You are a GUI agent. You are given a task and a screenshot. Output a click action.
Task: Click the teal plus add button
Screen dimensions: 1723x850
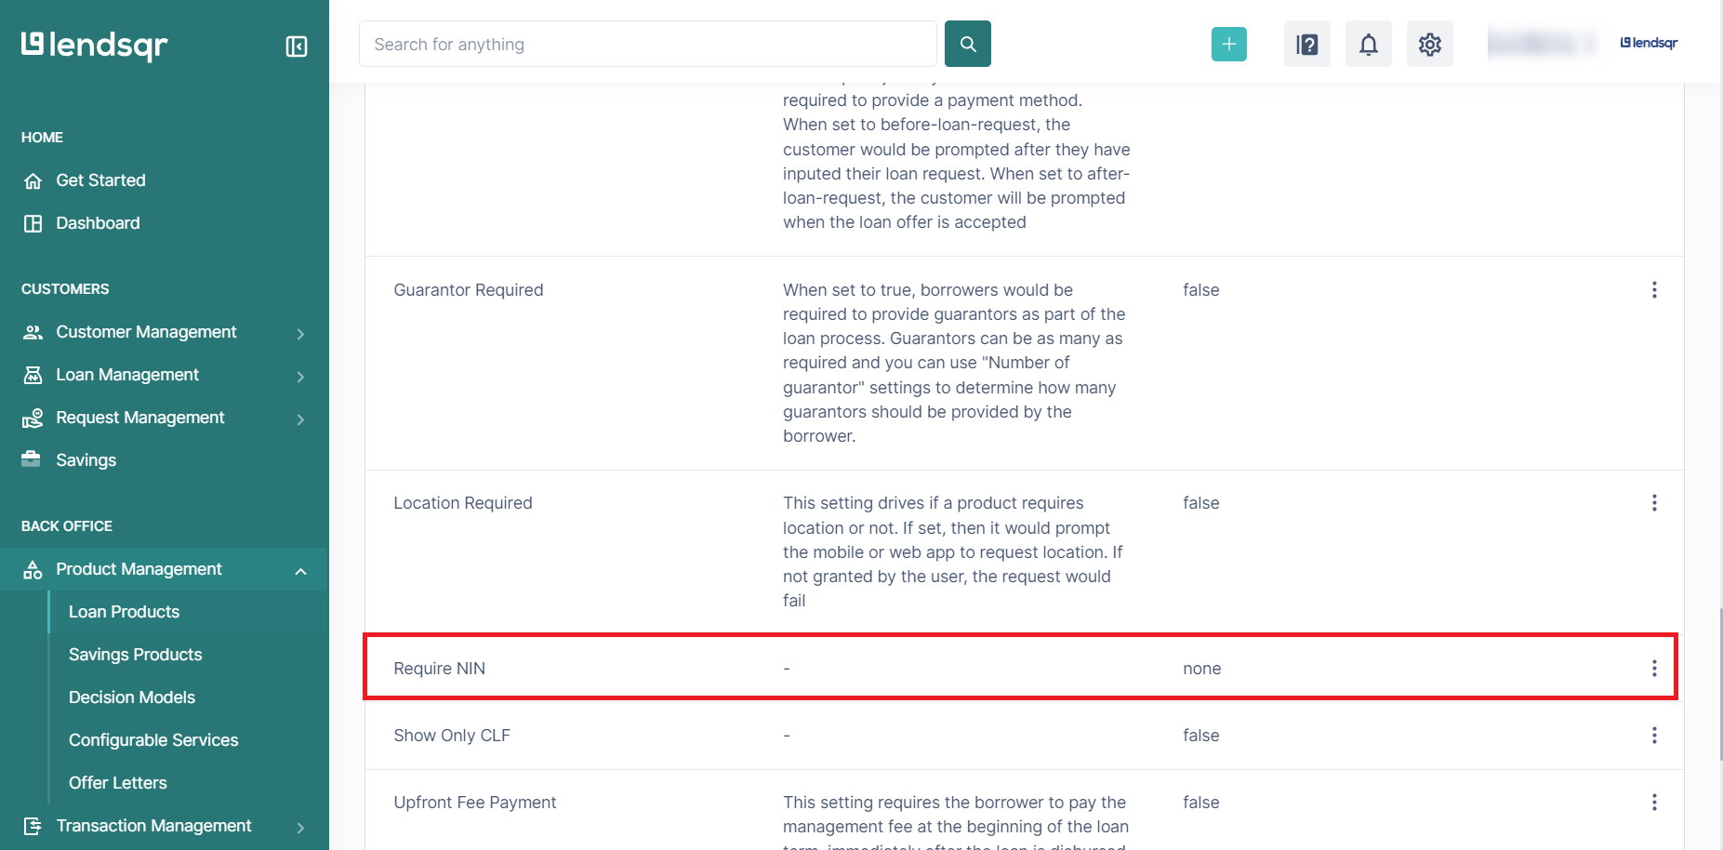point(1229,44)
